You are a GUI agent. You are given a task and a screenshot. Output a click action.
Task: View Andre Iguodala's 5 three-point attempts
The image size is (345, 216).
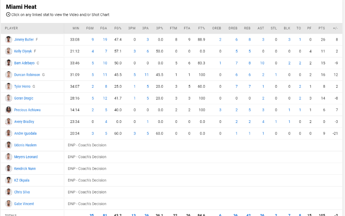148,133
